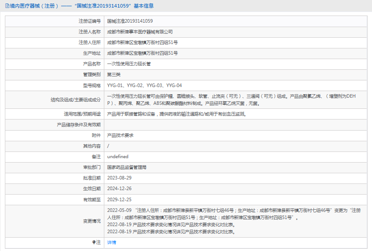Click the 注册人住所 address value
The image size is (372, 251).
click(142, 43)
